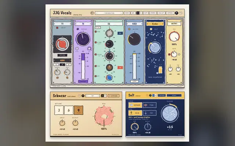
Task: Toggle the Warmth power button under its knob
Action: coord(57,78)
